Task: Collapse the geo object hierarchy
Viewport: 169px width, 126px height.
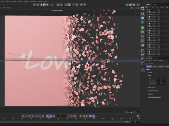Action: point(146,10)
